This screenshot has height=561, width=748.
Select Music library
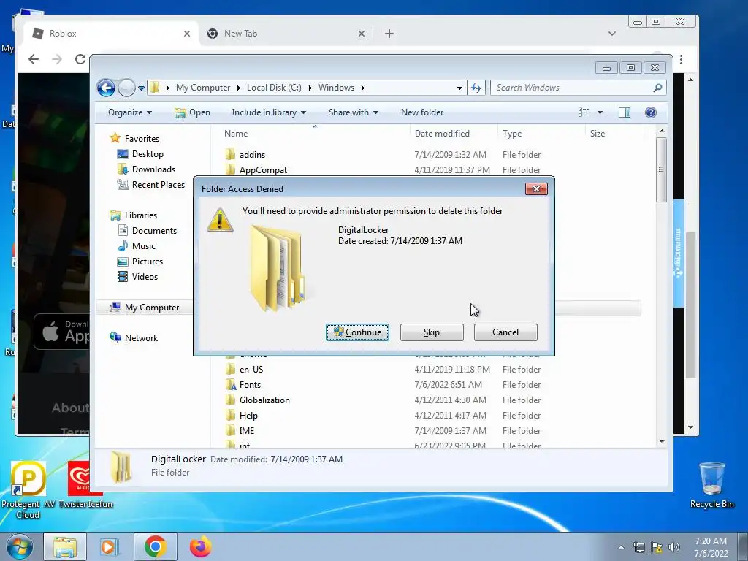click(x=144, y=246)
